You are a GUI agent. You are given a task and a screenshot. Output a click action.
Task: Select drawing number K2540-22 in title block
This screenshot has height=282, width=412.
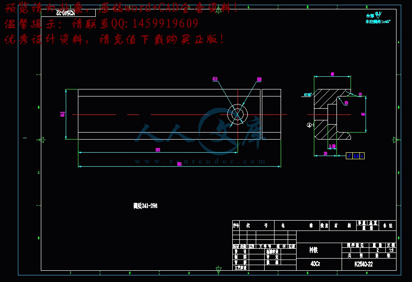(x=364, y=264)
